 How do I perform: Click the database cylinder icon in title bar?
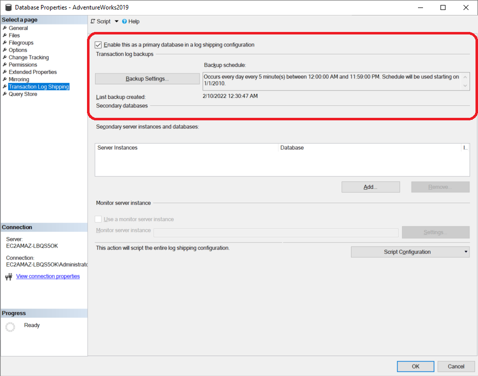click(x=8, y=7)
